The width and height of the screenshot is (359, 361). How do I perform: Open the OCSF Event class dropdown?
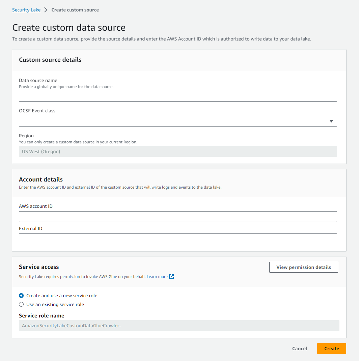178,121
